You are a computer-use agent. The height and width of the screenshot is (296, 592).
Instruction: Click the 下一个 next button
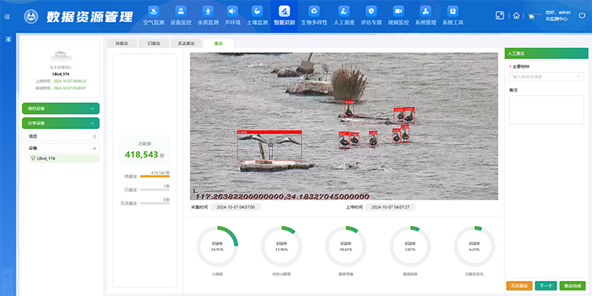point(546,286)
